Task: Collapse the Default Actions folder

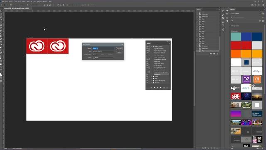Action: pos(151,46)
